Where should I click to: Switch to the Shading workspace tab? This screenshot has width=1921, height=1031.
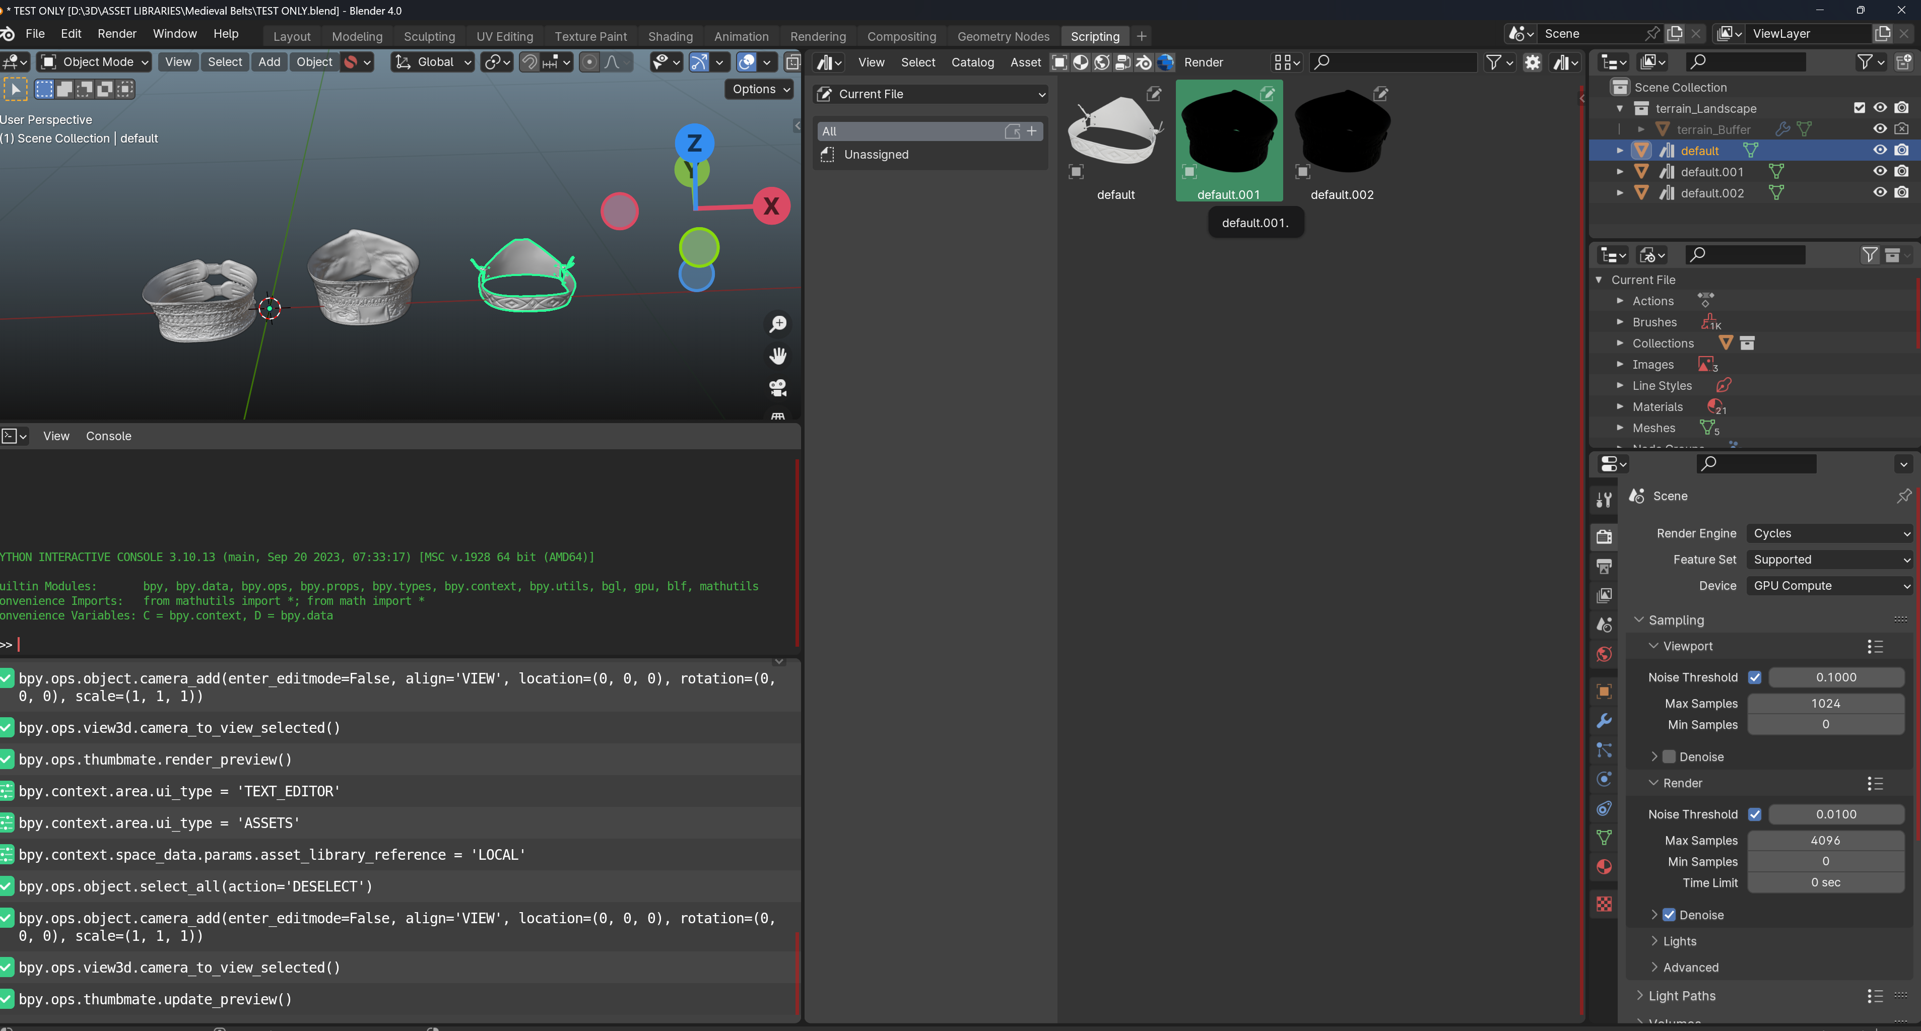click(x=670, y=36)
